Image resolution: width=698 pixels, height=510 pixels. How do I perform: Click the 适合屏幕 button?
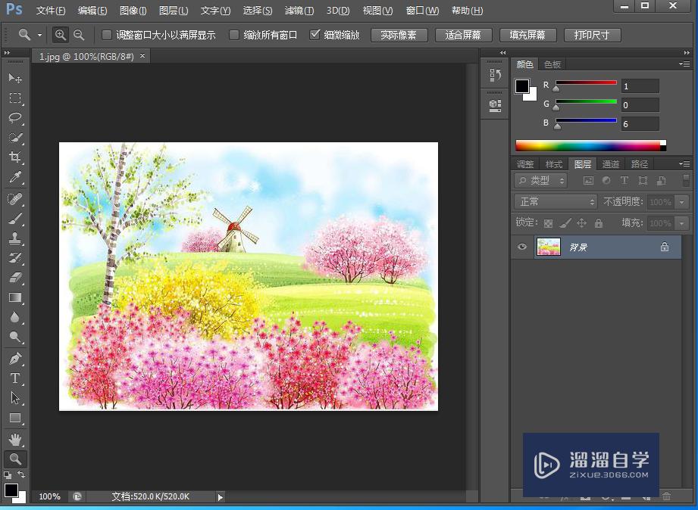click(x=464, y=36)
